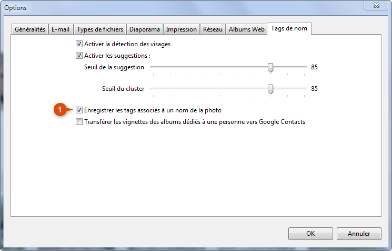392x251 pixels.
Task: Open the E-mail tab
Action: point(61,29)
